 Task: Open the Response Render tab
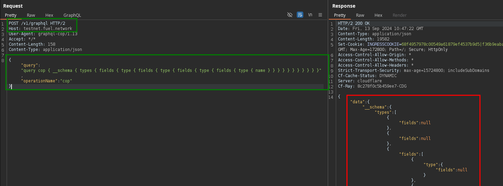(400, 15)
